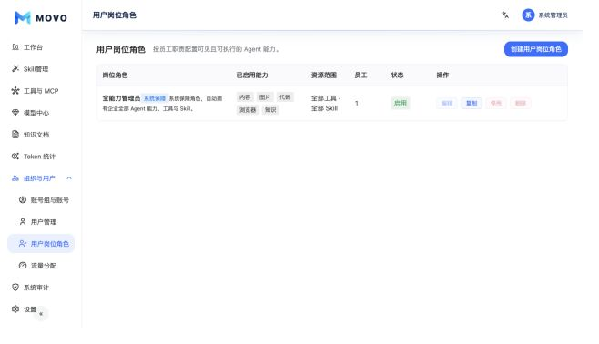Click 内容 capability tag

[245, 97]
